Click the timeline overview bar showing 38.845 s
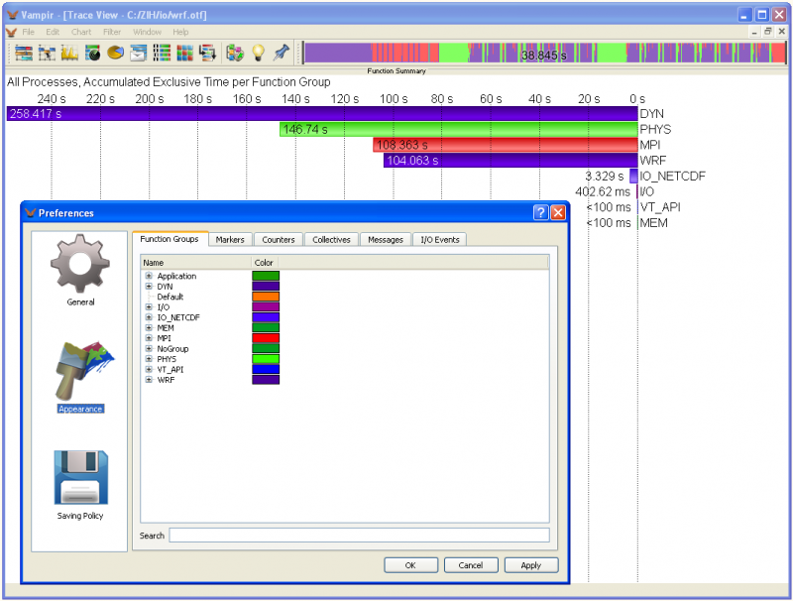 pos(544,54)
